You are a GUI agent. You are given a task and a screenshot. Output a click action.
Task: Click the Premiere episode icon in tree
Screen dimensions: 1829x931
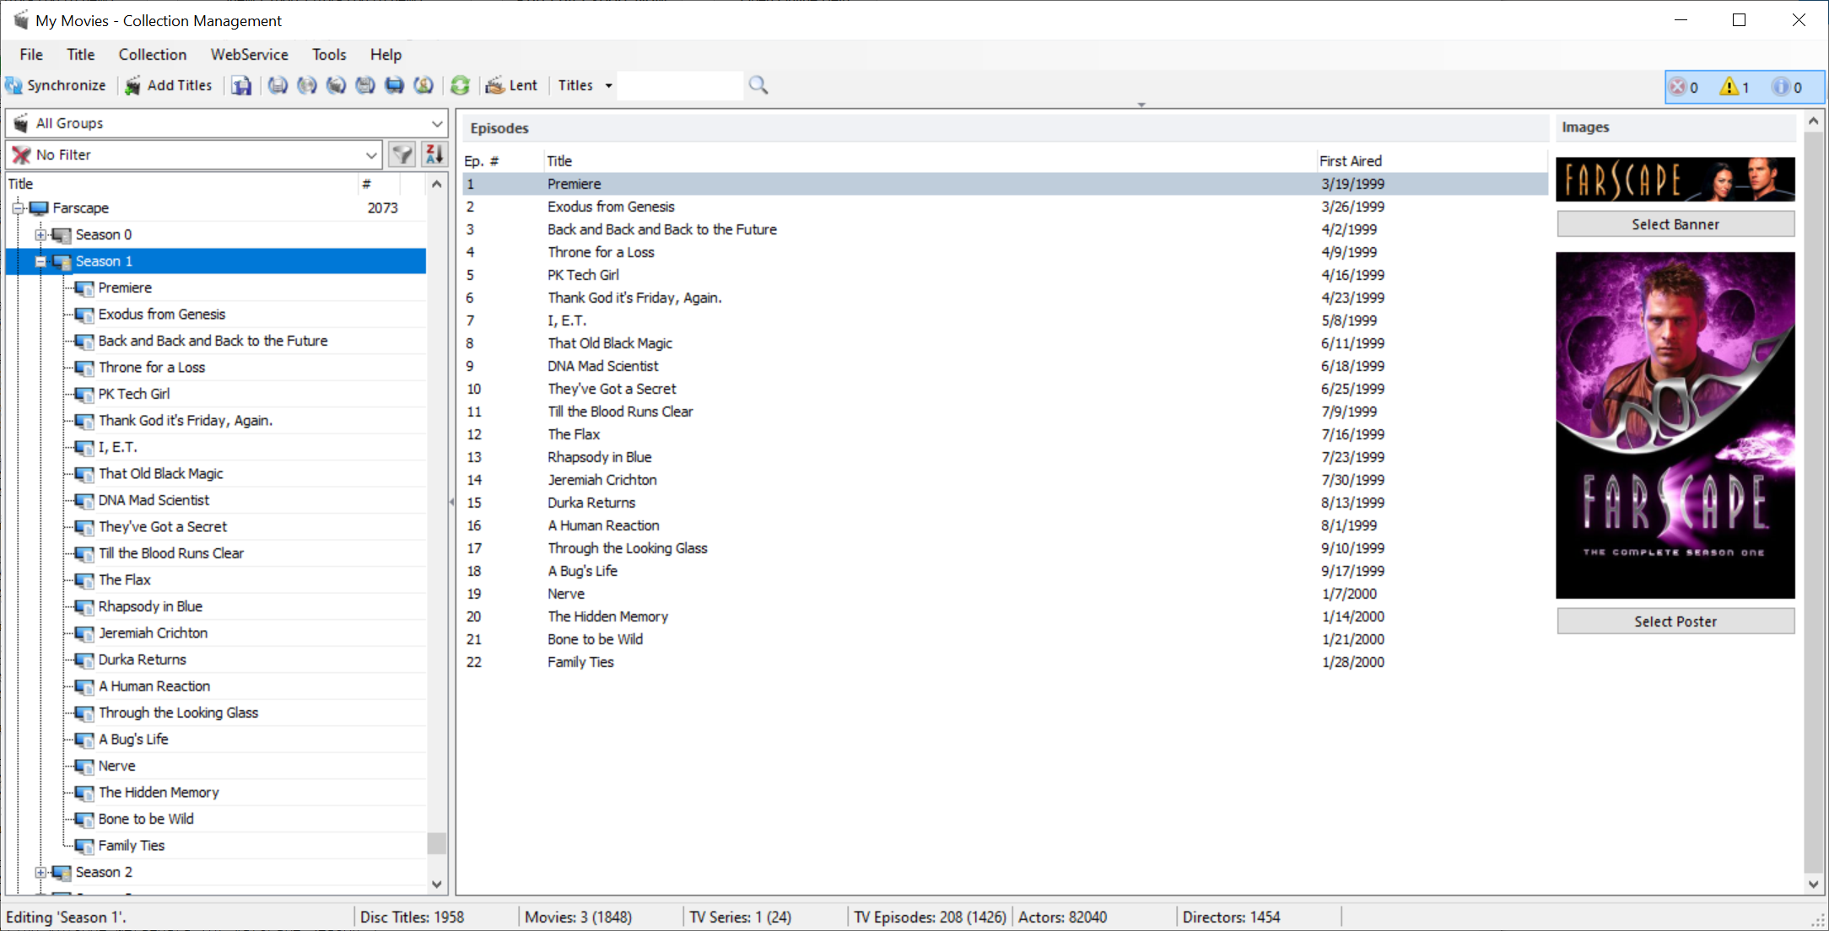click(84, 288)
